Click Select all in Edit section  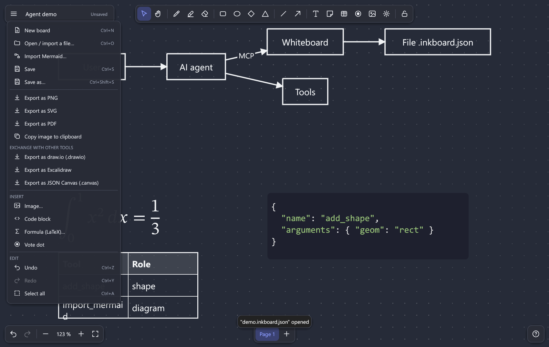tap(64, 293)
